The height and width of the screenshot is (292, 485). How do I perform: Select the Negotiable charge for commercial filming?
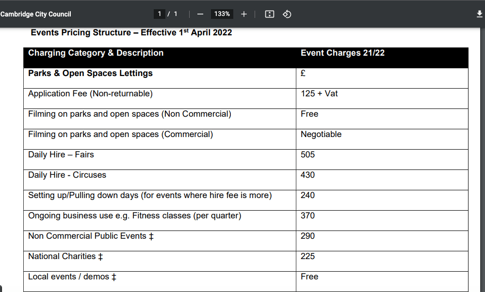pos(321,135)
